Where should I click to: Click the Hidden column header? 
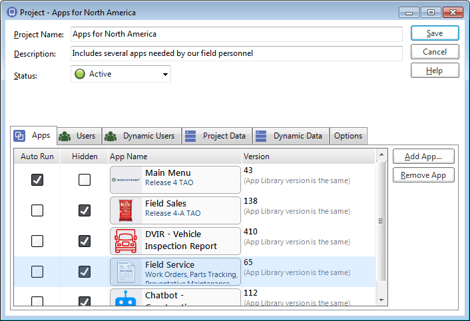pos(85,157)
